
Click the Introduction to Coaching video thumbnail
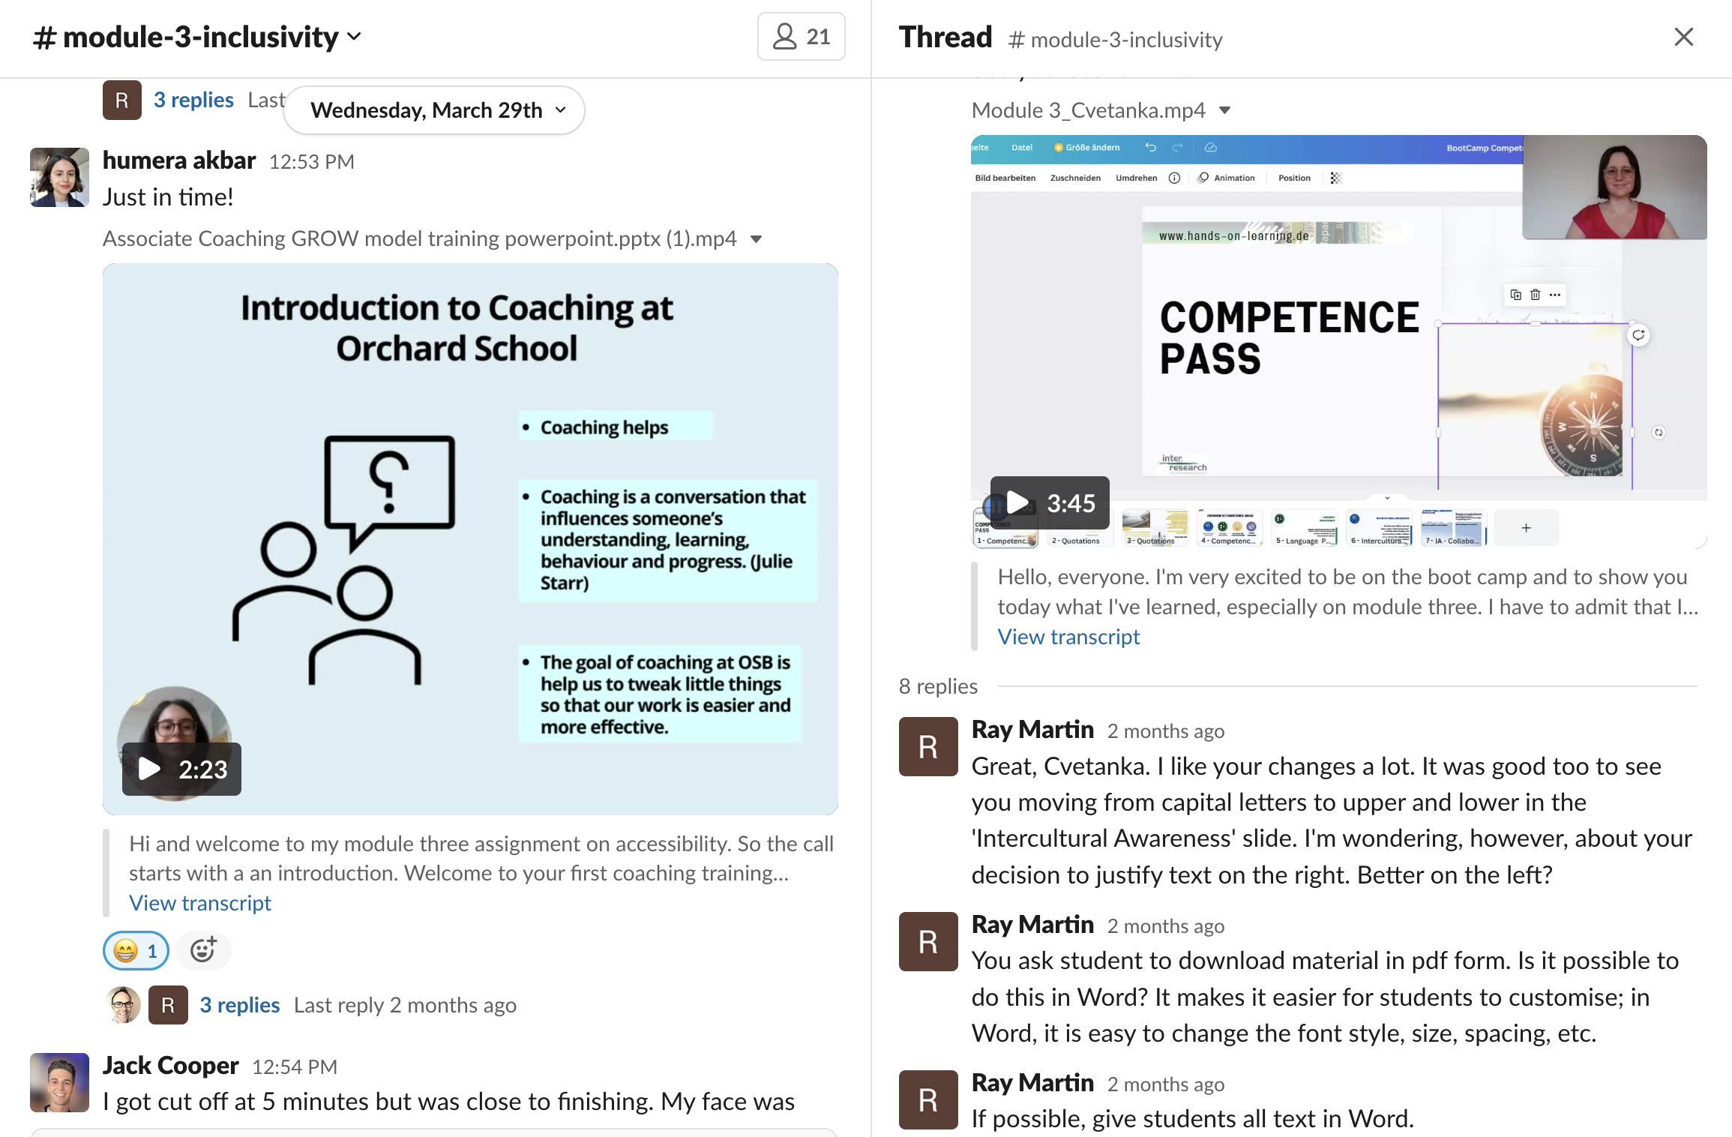tap(470, 538)
